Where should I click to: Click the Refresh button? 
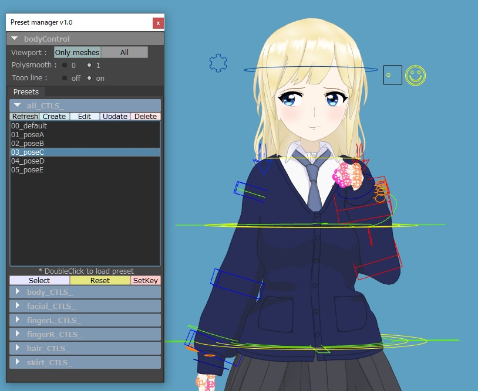[25, 116]
